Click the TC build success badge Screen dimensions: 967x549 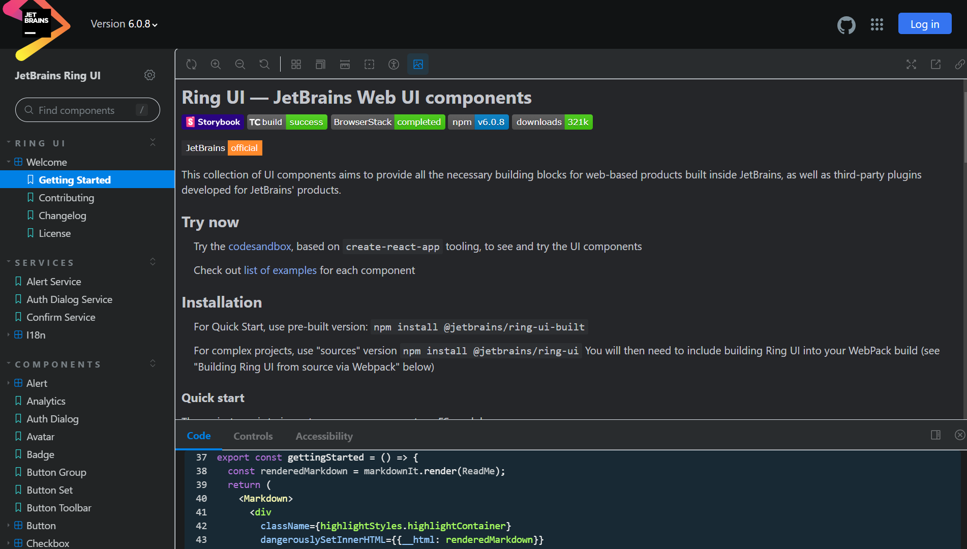[287, 122]
